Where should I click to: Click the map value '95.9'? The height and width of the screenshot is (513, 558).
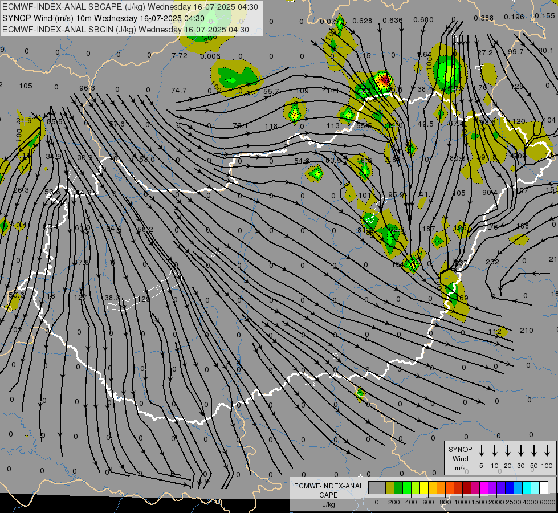pyautogui.click(x=396, y=195)
